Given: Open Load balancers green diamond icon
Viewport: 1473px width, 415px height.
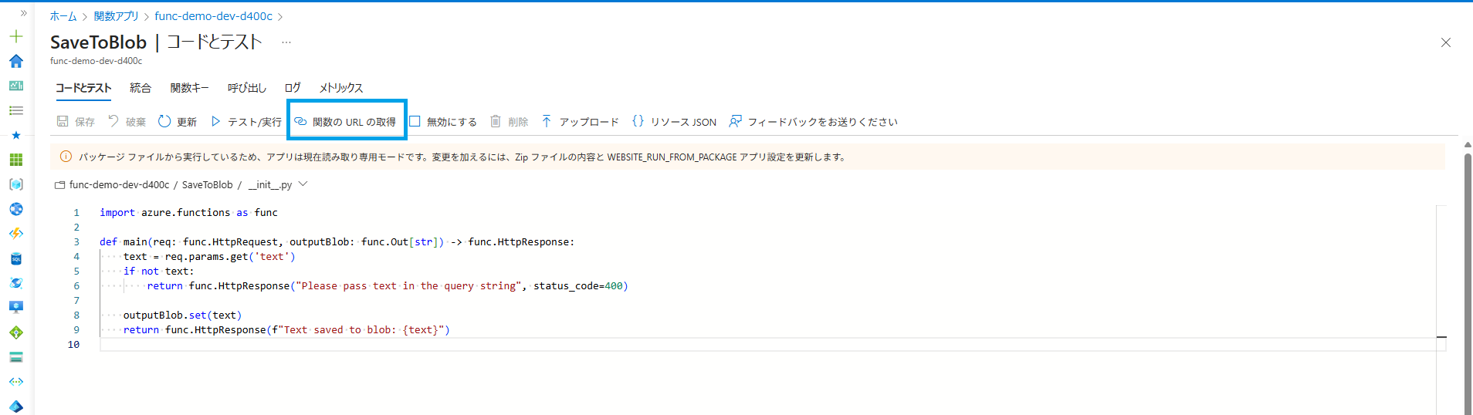Looking at the screenshot, I should click(x=16, y=332).
